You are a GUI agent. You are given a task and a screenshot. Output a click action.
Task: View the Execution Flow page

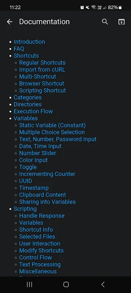(x=33, y=111)
